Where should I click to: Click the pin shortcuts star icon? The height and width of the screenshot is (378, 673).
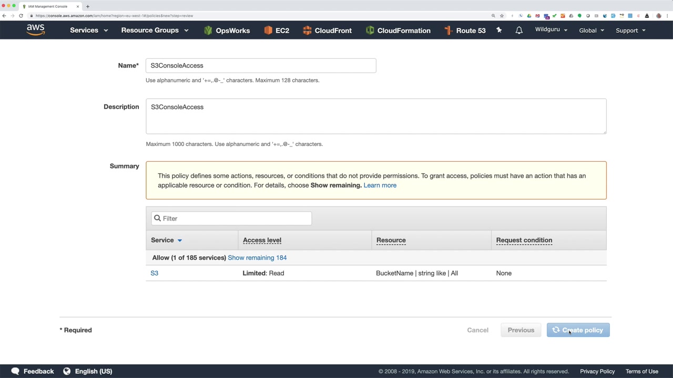(x=499, y=30)
